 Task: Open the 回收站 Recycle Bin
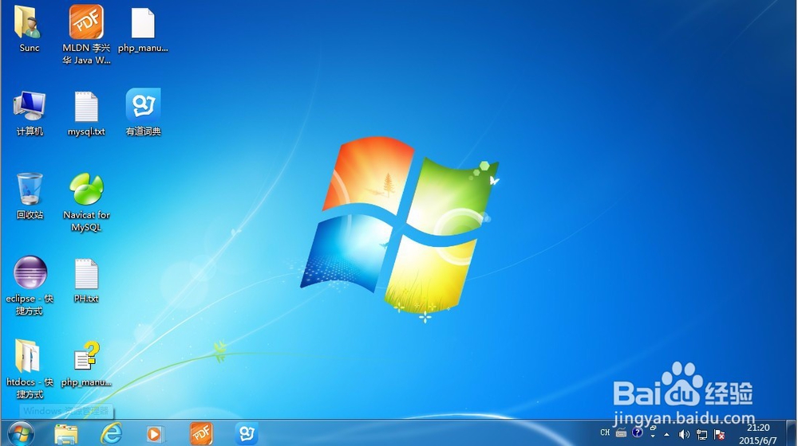(29, 196)
